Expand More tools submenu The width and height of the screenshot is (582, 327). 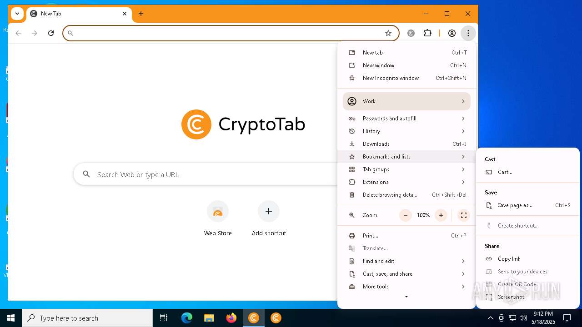tap(406, 287)
